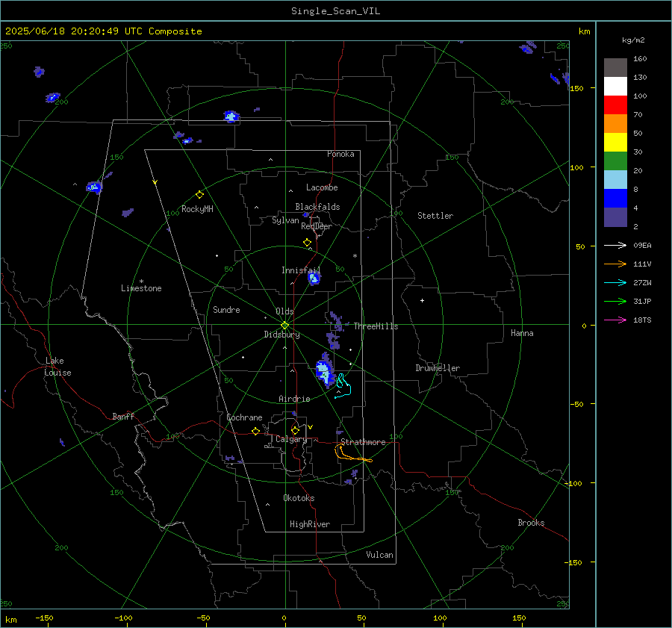
Task: Click the storm cell beside Innisfail
Action: [314, 279]
